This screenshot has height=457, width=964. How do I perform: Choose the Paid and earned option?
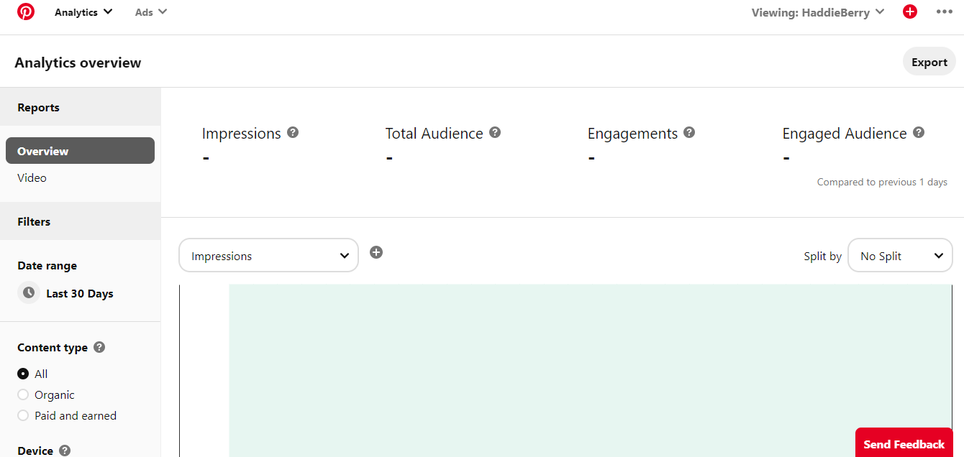[x=23, y=415]
